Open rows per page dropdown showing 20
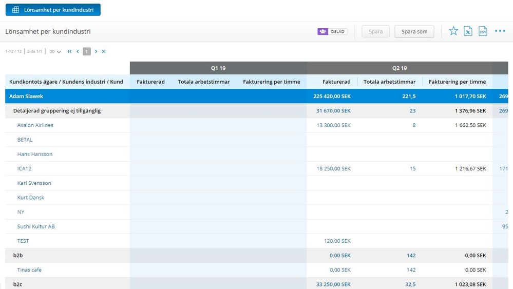Image resolution: width=513 pixels, height=289 pixels. 55,52
